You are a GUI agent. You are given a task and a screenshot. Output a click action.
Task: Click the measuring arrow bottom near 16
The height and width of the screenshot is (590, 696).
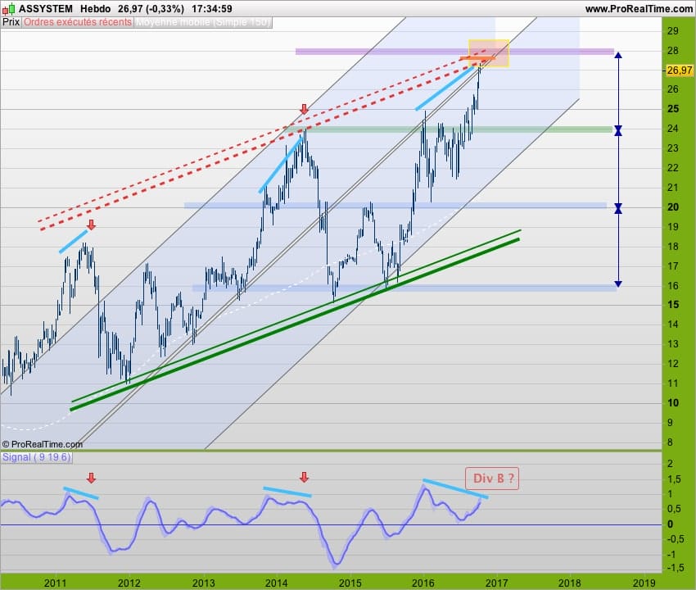pos(618,284)
